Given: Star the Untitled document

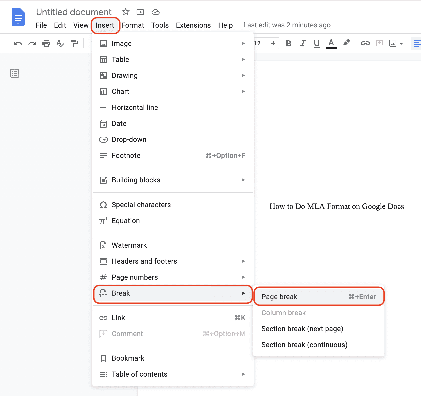Looking at the screenshot, I should [x=125, y=12].
